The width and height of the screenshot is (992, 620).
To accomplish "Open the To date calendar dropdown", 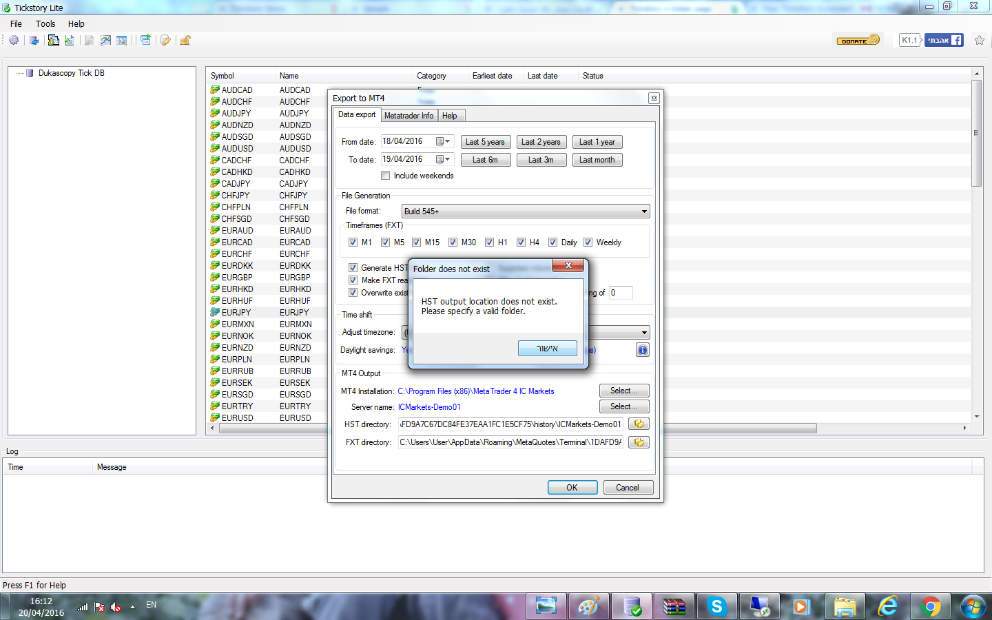I will [443, 159].
